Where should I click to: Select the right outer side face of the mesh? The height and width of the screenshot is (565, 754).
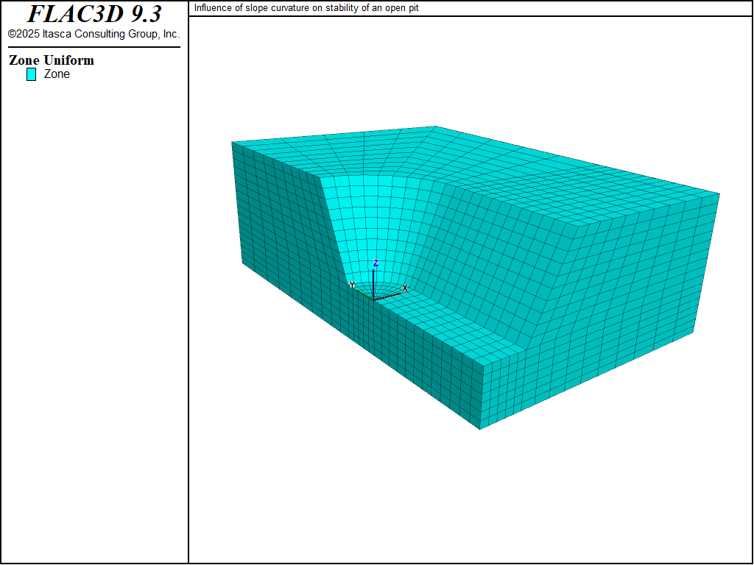pos(611,324)
